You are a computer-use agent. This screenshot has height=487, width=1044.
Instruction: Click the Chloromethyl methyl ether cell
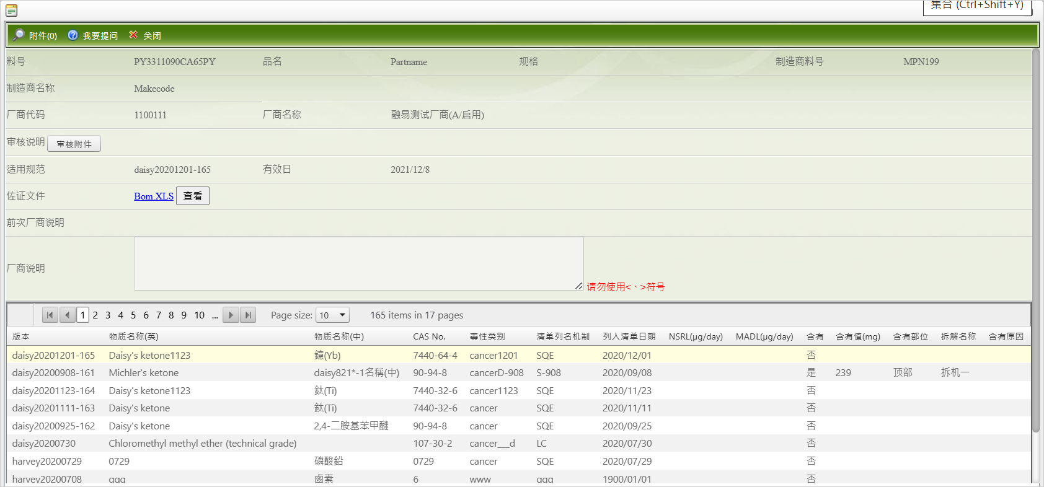[203, 443]
